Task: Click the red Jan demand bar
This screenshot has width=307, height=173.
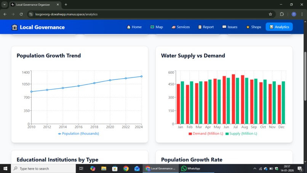Action: pos(178,104)
